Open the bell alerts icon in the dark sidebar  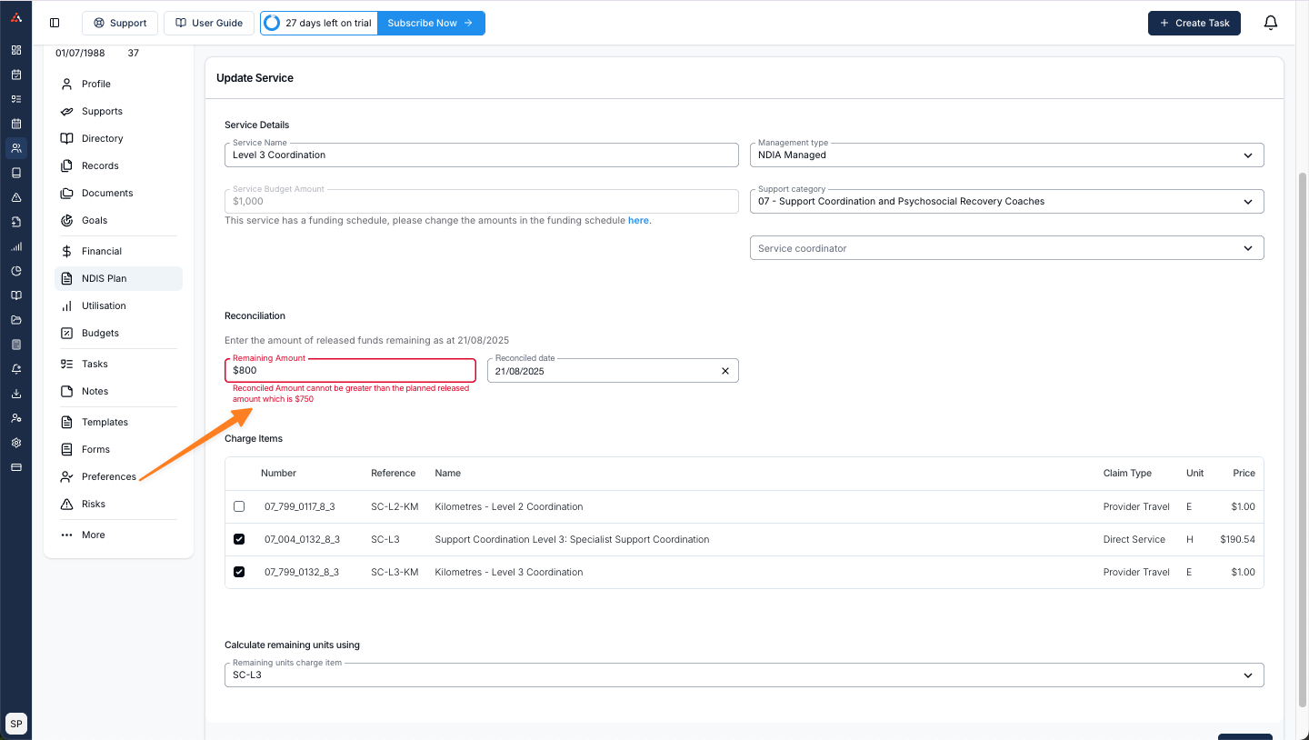(16, 369)
